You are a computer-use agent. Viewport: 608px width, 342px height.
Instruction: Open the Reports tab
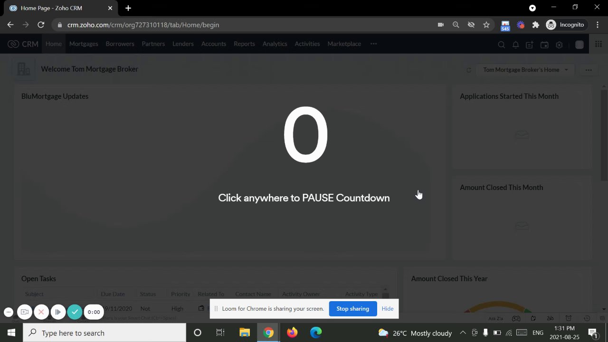(x=244, y=44)
